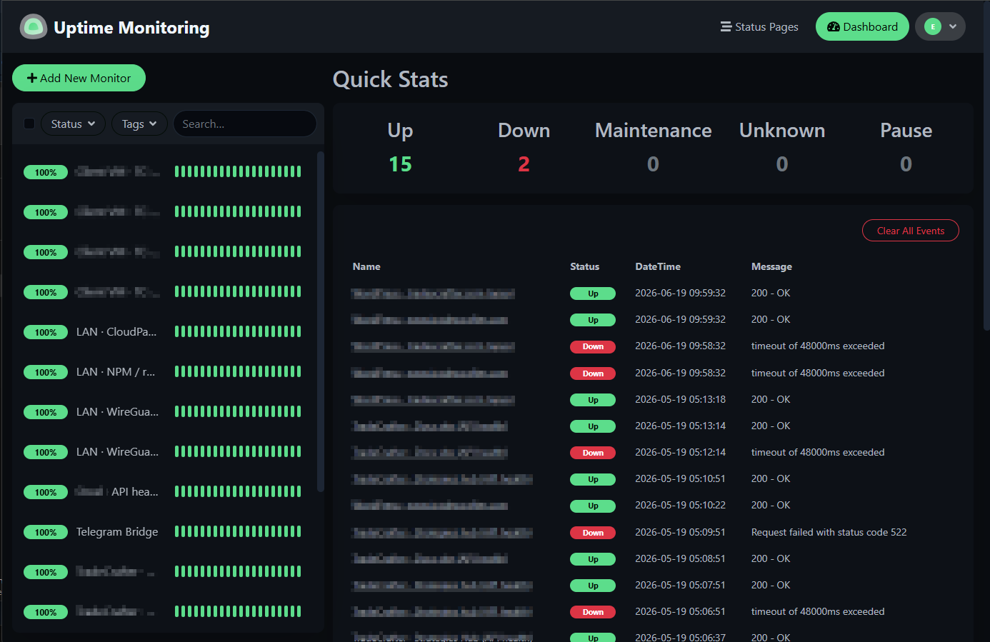The image size is (990, 642).
Task: Click the heartbeat bar of Telegram Bridge
Action: 238,531
